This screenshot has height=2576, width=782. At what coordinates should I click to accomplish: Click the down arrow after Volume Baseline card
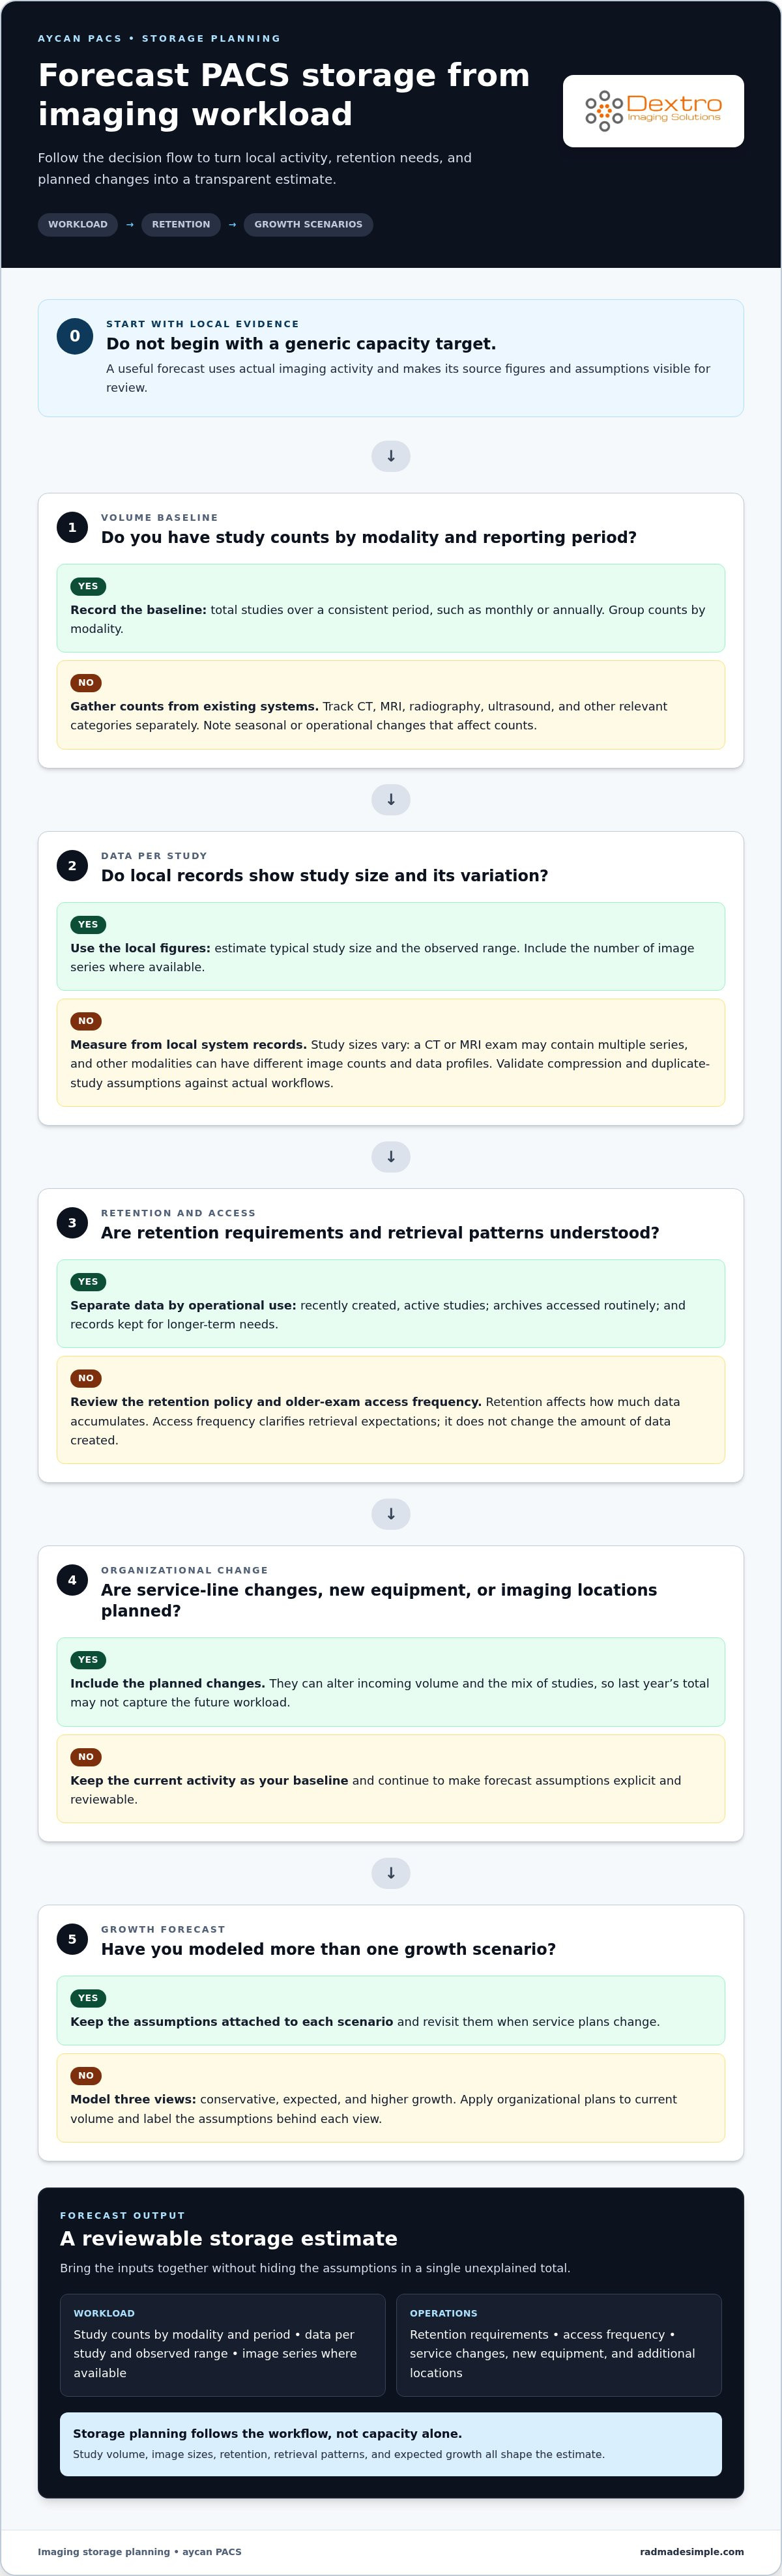click(x=391, y=800)
